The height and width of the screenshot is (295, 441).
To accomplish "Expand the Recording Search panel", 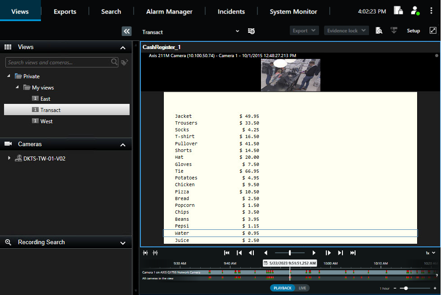I will pos(123,242).
